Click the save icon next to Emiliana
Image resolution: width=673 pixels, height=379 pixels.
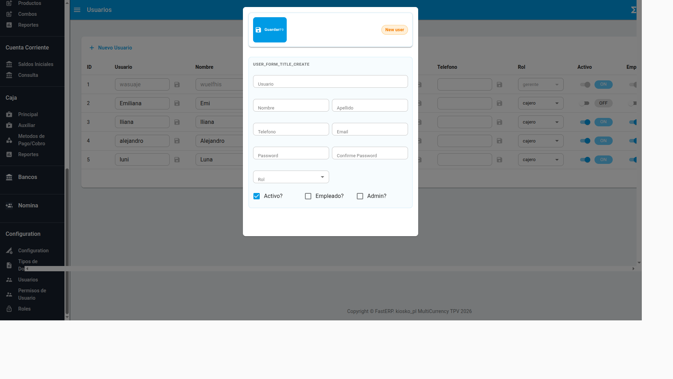pos(177,103)
